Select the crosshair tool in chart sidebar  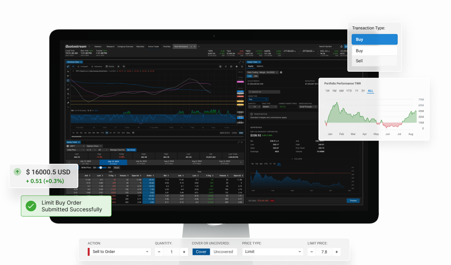pos(68,107)
